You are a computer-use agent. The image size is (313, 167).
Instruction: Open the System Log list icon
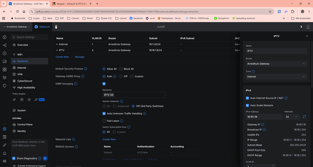pos(4,137)
